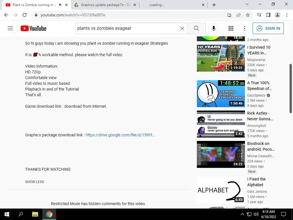Bookmark this page with the star icon
Image resolution: width=293 pixels, height=220 pixels.
[248, 15]
